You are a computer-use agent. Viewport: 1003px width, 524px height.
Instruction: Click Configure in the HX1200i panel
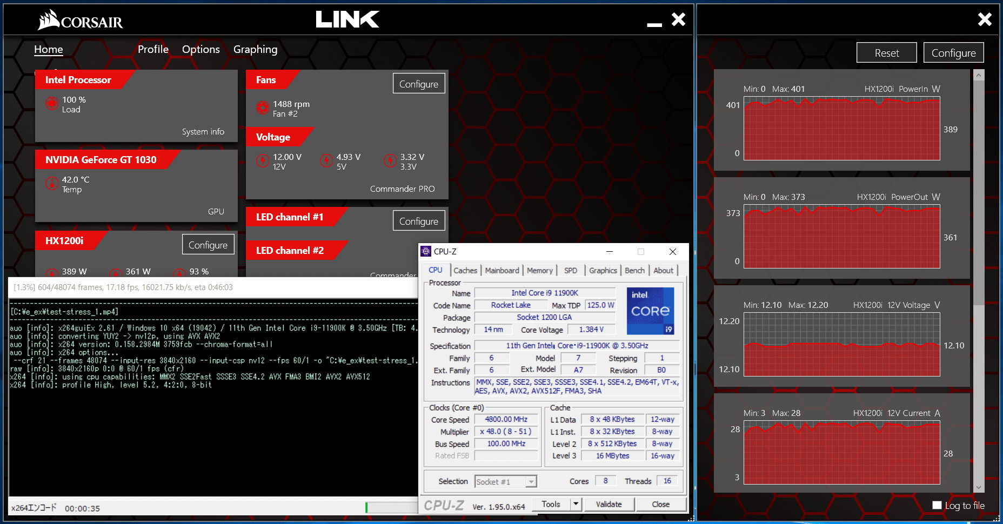click(208, 245)
